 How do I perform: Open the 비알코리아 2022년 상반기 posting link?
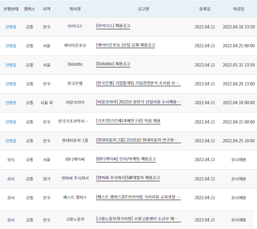pos(139,102)
